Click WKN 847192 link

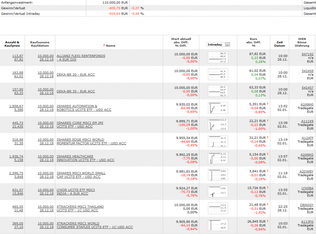click(307, 54)
